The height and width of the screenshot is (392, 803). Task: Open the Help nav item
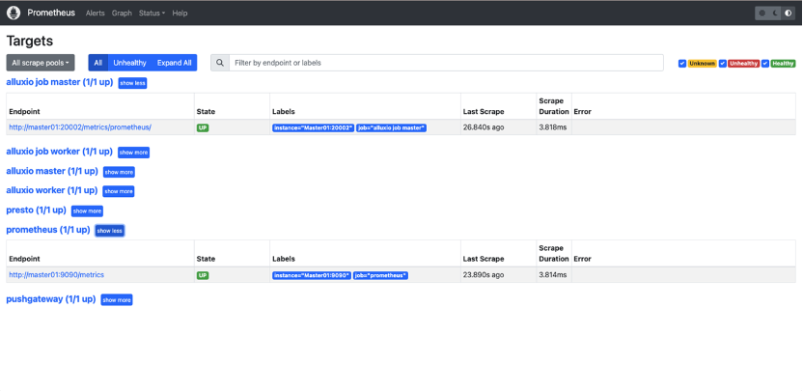[180, 14]
